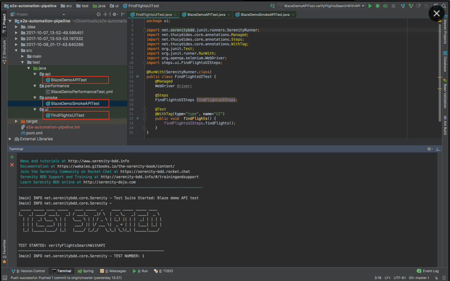Click the VCS Update Project icon
The image size is (450, 281).
[x=403, y=6]
